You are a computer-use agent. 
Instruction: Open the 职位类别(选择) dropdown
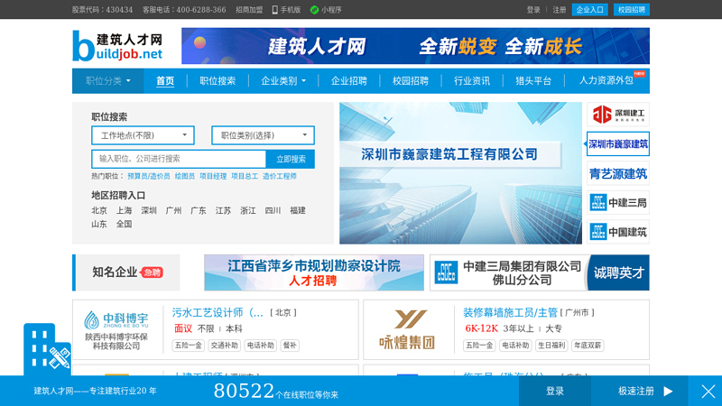pyautogui.click(x=263, y=135)
